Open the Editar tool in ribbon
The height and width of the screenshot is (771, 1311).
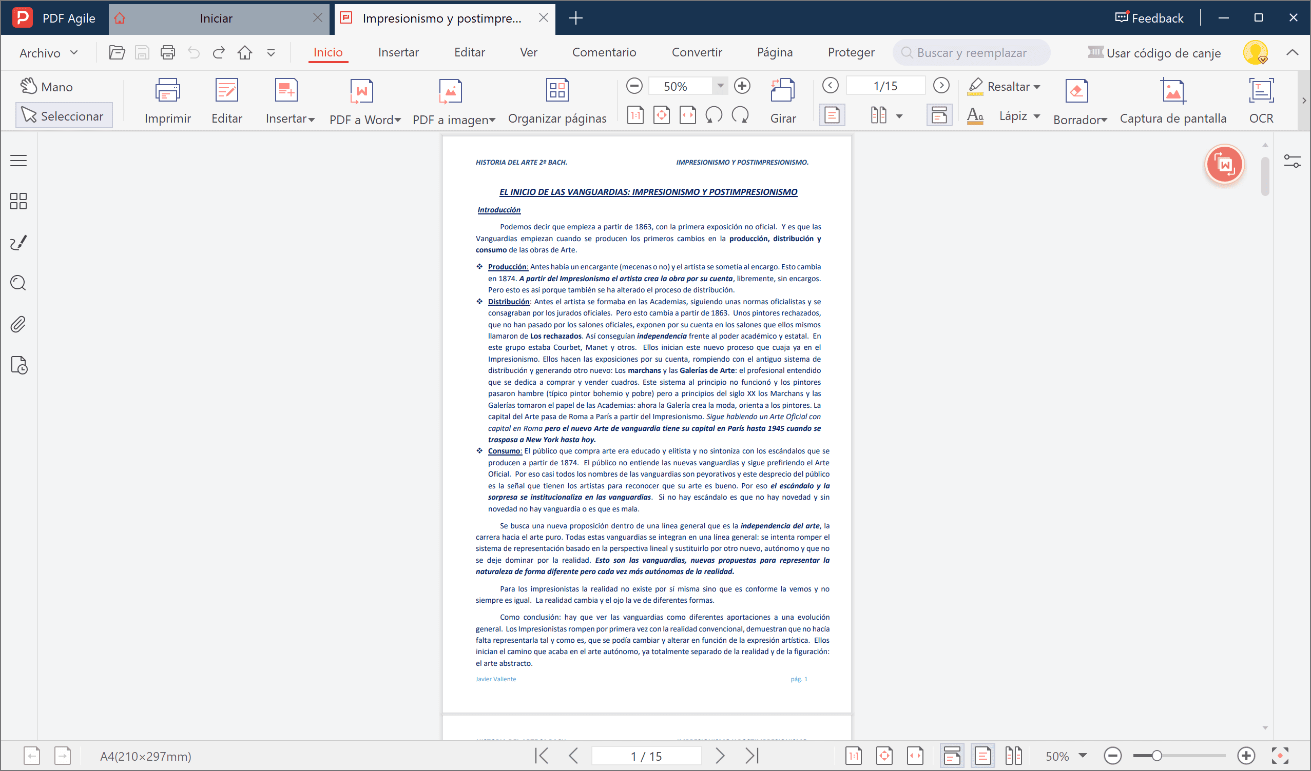point(227,102)
